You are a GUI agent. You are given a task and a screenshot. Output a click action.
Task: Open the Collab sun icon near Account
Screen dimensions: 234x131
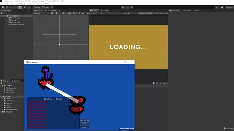pos(217,7)
